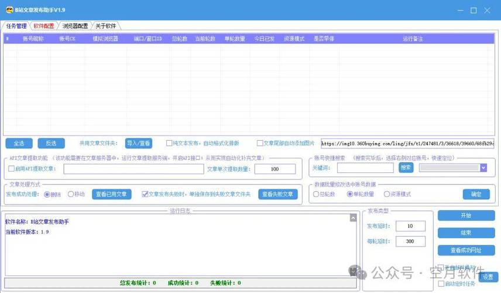This screenshot has width=501, height=293.
Task: Click the 关键词 search input field
Action: [365, 168]
